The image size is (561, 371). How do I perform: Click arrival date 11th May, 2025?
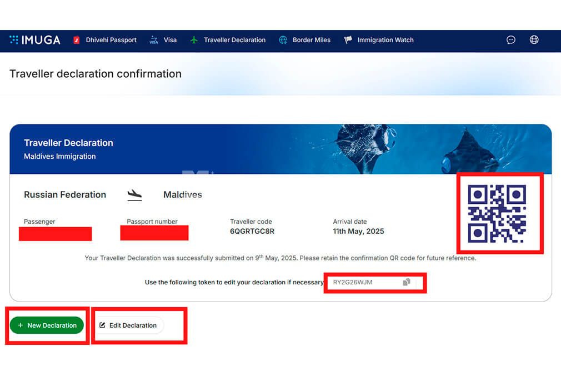pos(358,231)
